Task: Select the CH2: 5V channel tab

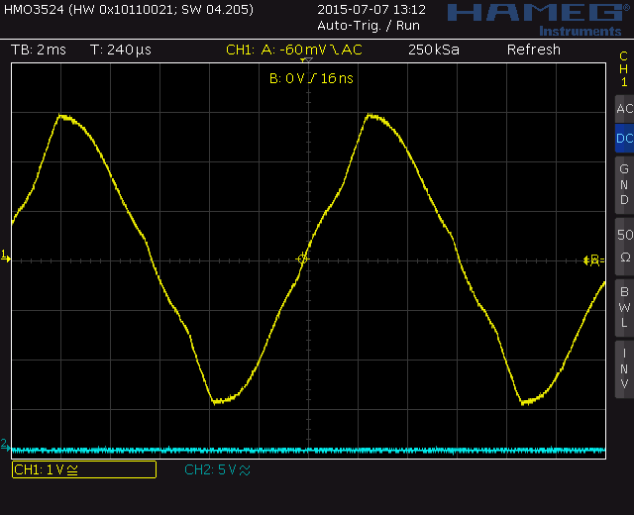Action: 217,469
